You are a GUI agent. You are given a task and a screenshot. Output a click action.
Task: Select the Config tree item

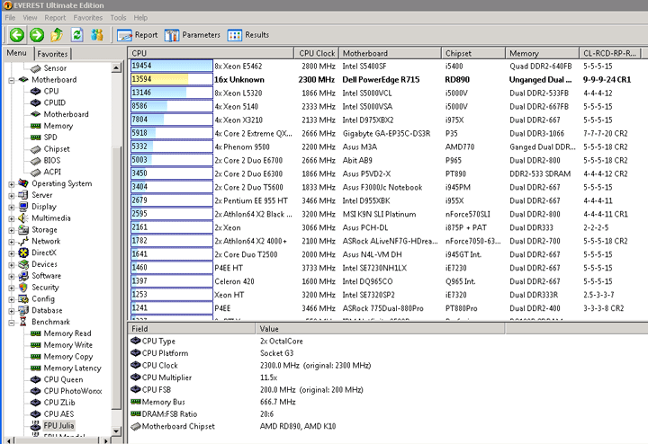(x=43, y=298)
